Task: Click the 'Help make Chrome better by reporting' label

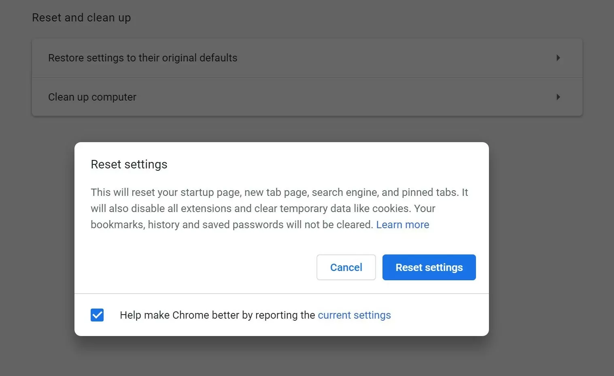Action: (x=217, y=315)
